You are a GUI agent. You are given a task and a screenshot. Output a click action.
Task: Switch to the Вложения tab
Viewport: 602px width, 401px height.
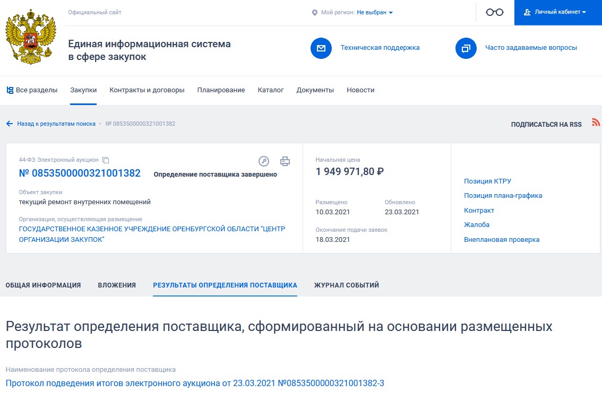pyautogui.click(x=117, y=285)
